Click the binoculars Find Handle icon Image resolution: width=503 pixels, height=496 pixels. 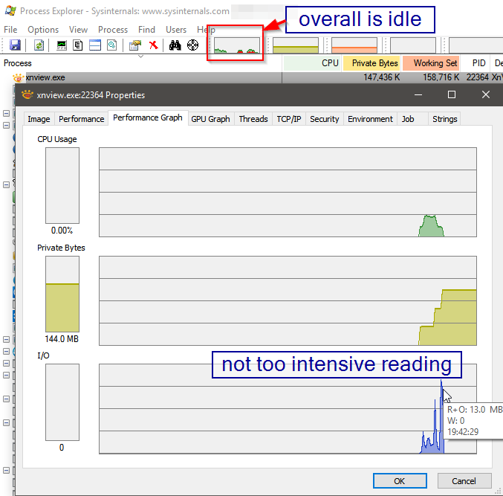tap(175, 45)
